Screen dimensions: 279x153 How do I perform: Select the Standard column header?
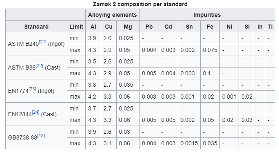tap(36, 27)
